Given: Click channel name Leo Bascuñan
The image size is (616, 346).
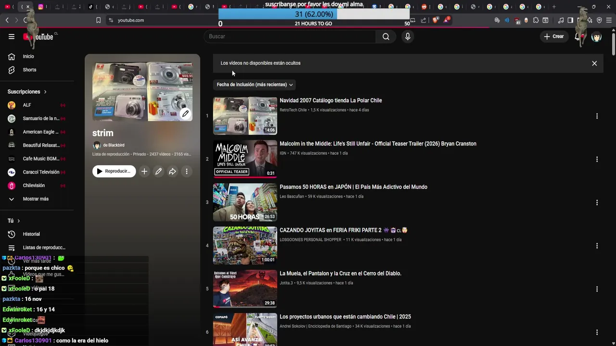Looking at the screenshot, I should pos(292,197).
